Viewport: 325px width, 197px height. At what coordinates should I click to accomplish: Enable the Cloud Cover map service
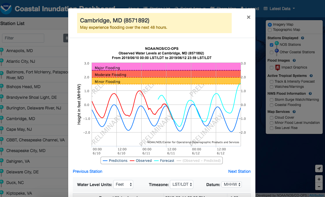pyautogui.click(x=272, y=118)
